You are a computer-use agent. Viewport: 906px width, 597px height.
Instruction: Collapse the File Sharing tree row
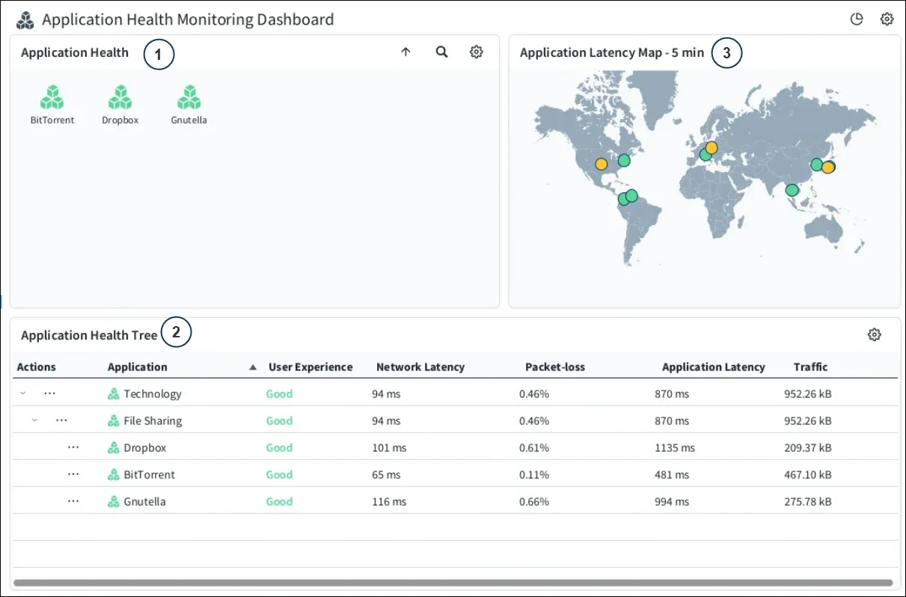point(34,420)
